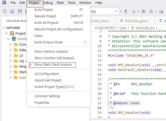Place cursor on #include "ch32v30x_it.h" line

[131, 56]
